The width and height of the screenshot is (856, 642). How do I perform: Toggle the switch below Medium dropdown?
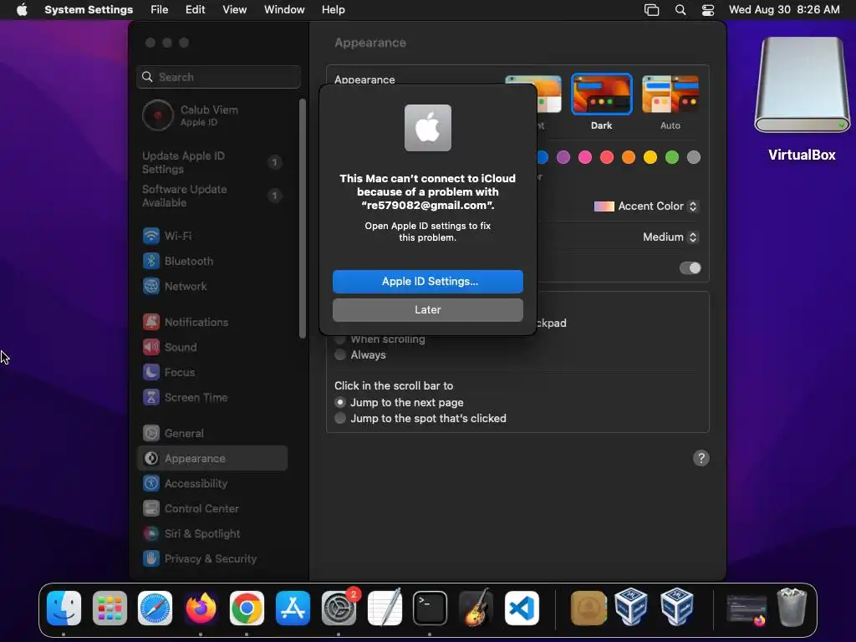pos(690,268)
